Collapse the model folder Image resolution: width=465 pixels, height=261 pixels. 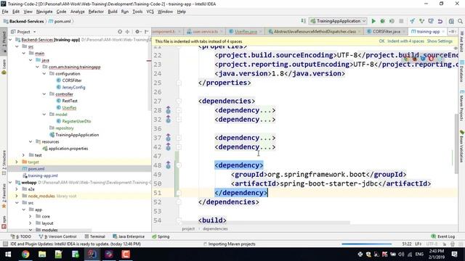click(44, 115)
